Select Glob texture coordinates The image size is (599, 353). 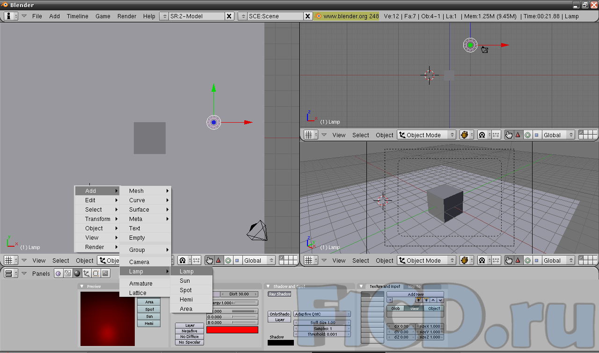pos(396,309)
